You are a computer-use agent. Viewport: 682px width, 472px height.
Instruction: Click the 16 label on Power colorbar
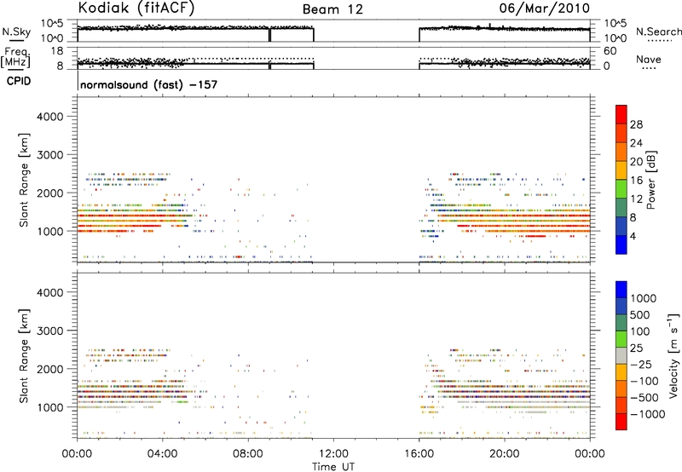click(636, 181)
